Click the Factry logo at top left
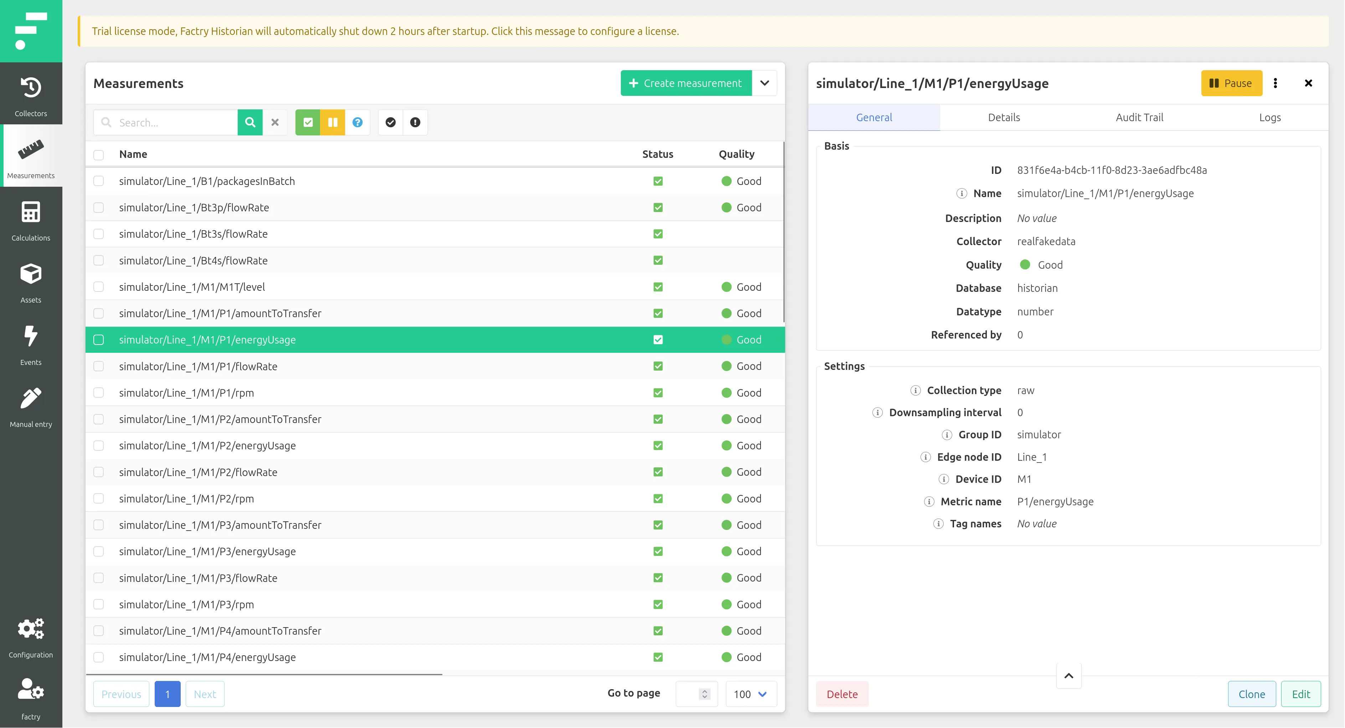 coord(31,31)
